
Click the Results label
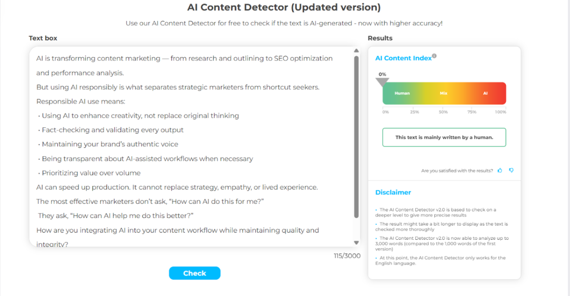380,38
